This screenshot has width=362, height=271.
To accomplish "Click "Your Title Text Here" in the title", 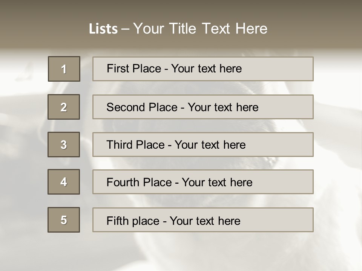I will (200, 29).
